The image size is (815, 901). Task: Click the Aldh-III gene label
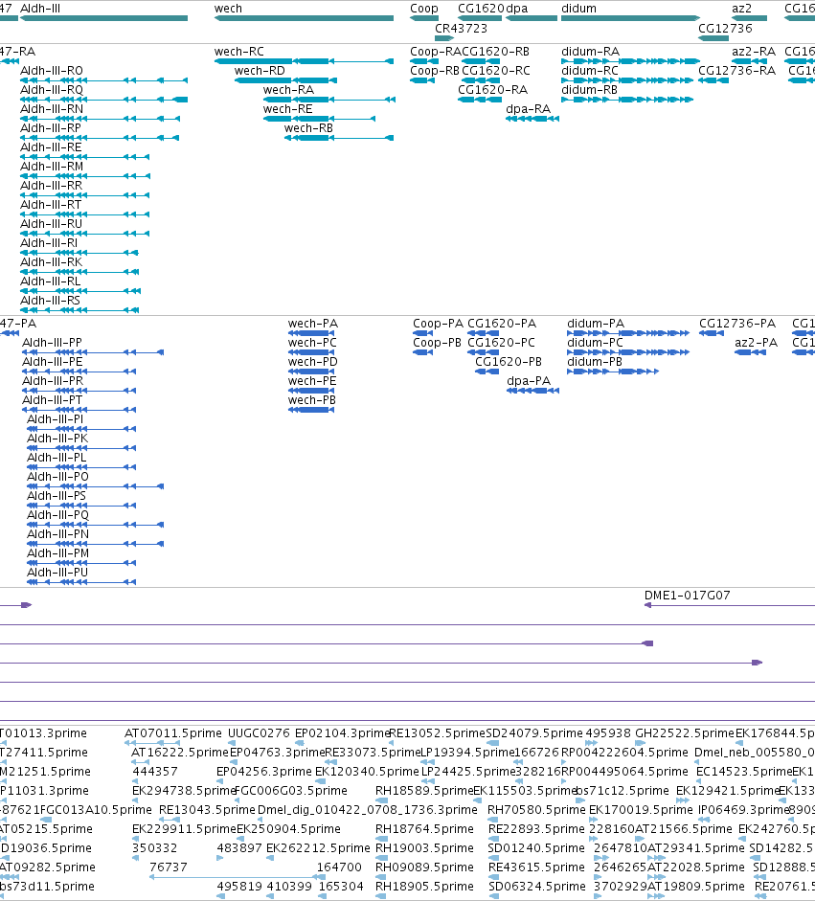pyautogui.click(x=40, y=9)
